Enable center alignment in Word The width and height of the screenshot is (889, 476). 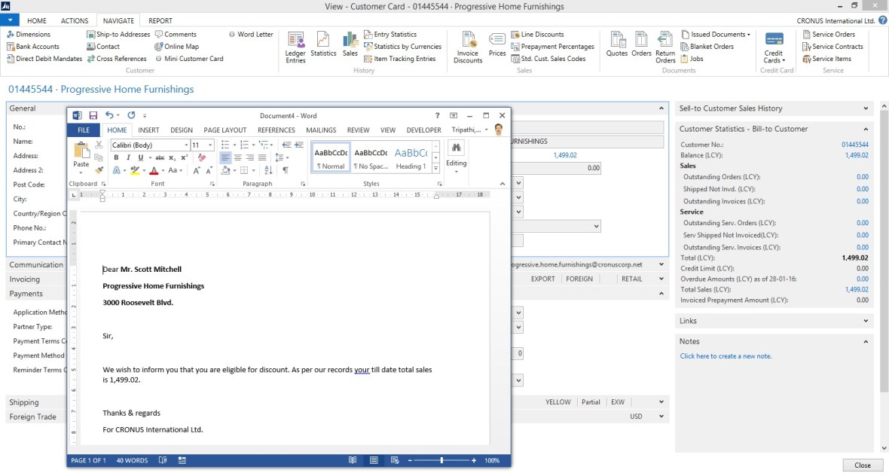[238, 158]
